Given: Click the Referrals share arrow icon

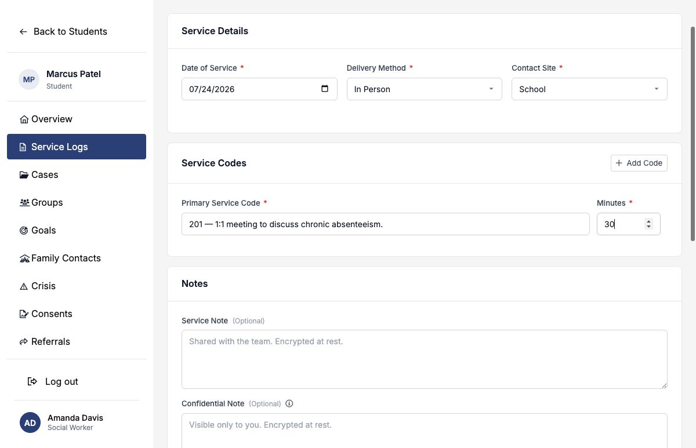Looking at the screenshot, I should tap(24, 342).
